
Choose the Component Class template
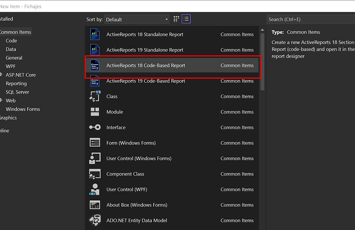tap(172, 174)
